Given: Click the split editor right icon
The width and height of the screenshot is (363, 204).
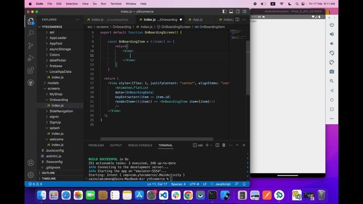Looking at the screenshot, I should [237, 20].
